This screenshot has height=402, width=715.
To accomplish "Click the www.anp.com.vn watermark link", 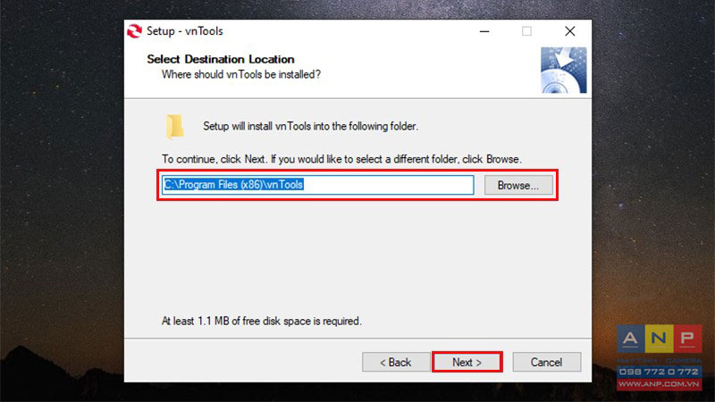I will click(x=659, y=384).
